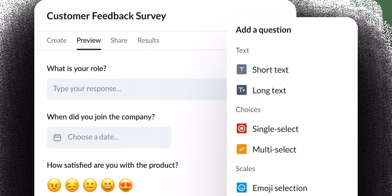The height and width of the screenshot is (196, 392).
Task: Select the heart-eyes emoji rating
Action: 126,185
